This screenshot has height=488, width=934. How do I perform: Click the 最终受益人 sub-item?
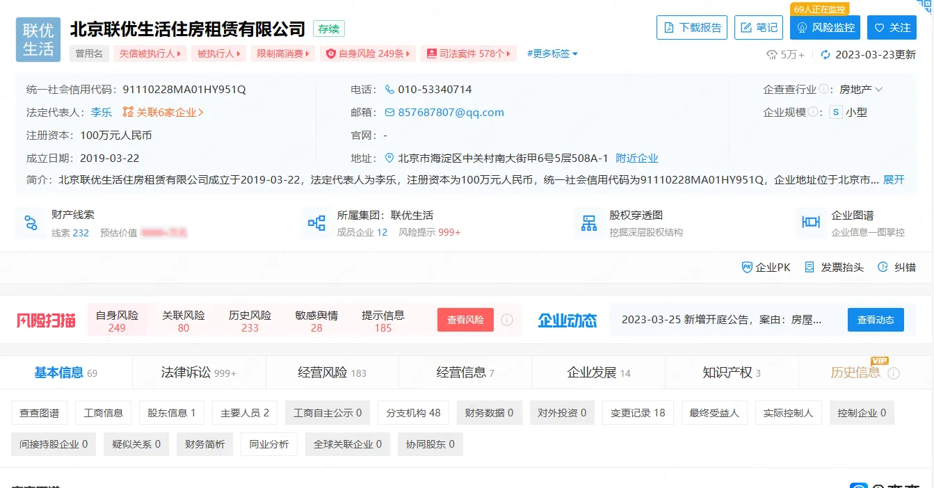click(x=714, y=413)
